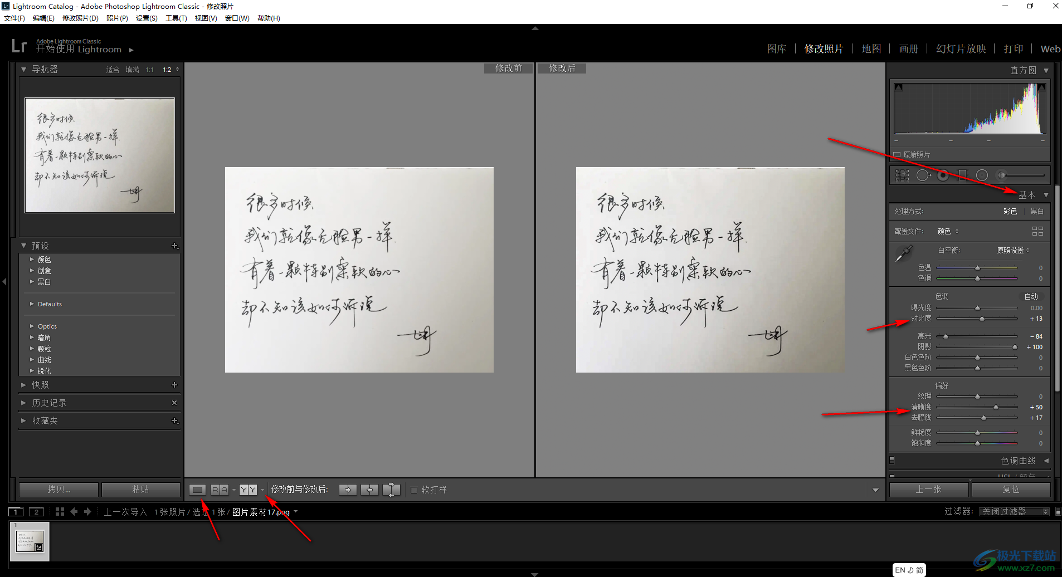Switch to the 幻灯片放映 Slideshow module
The image size is (1062, 577).
[x=961, y=48]
